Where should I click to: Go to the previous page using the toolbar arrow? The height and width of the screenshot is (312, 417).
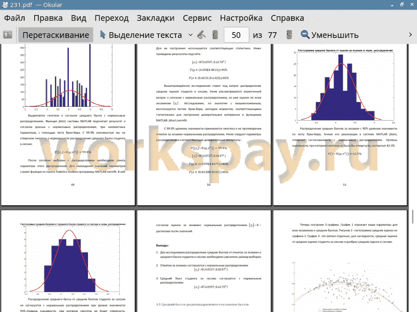215,35
